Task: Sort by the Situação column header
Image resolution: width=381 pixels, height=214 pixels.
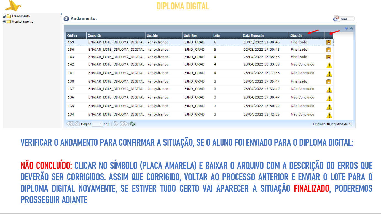Action: pyautogui.click(x=307, y=36)
